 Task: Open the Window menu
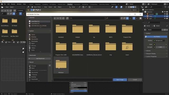19,4
